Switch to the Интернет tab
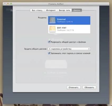112x106 pixels. tap(51, 10)
